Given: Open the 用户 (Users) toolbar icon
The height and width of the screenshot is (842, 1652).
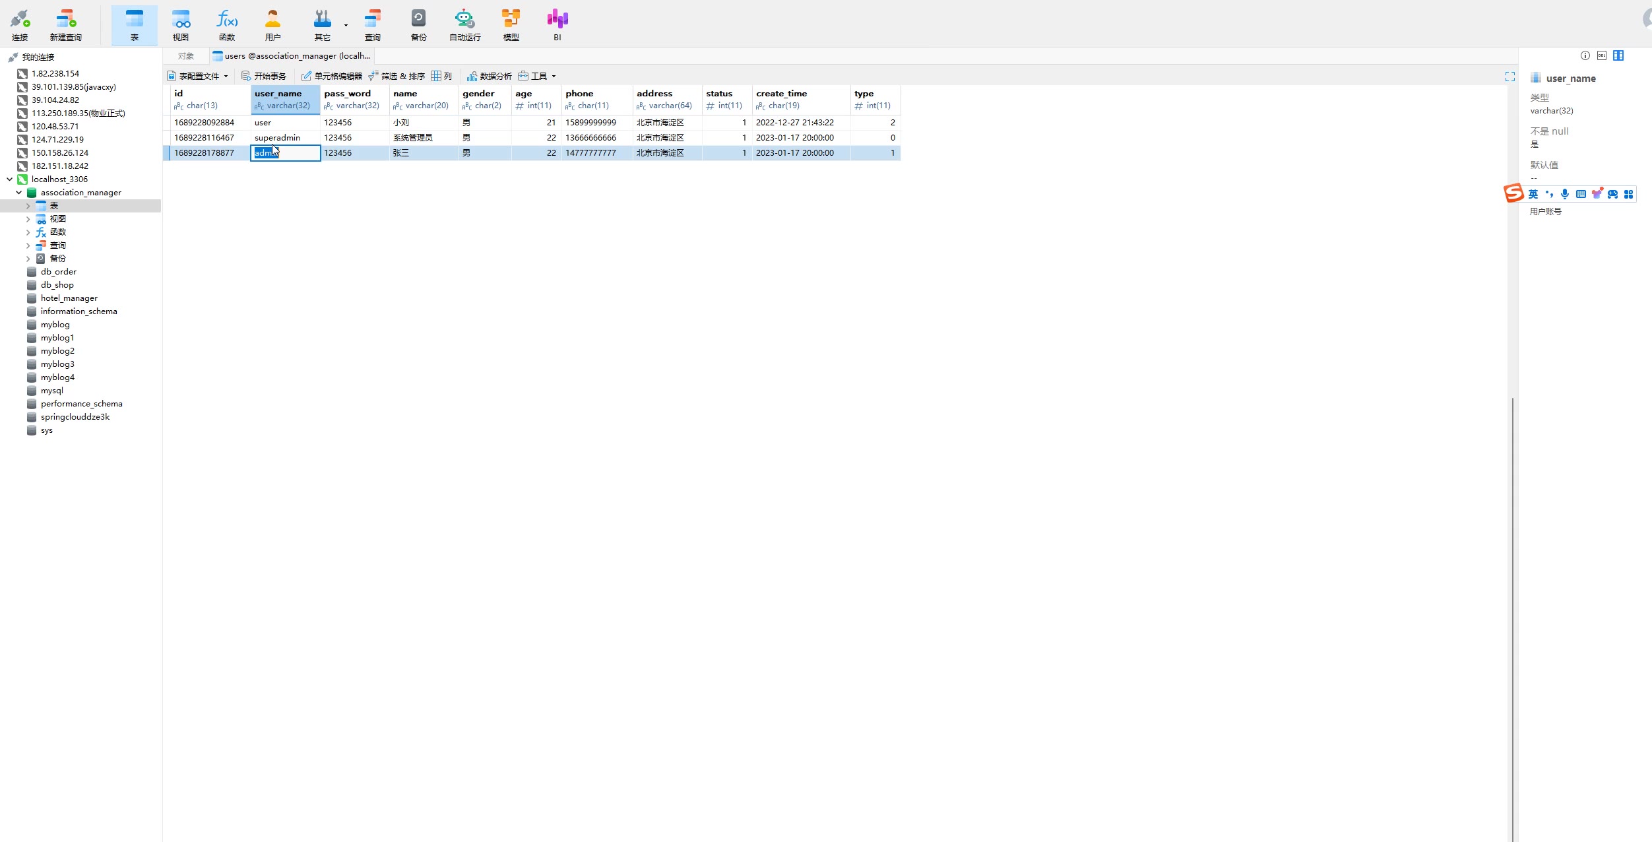Looking at the screenshot, I should coord(272,25).
